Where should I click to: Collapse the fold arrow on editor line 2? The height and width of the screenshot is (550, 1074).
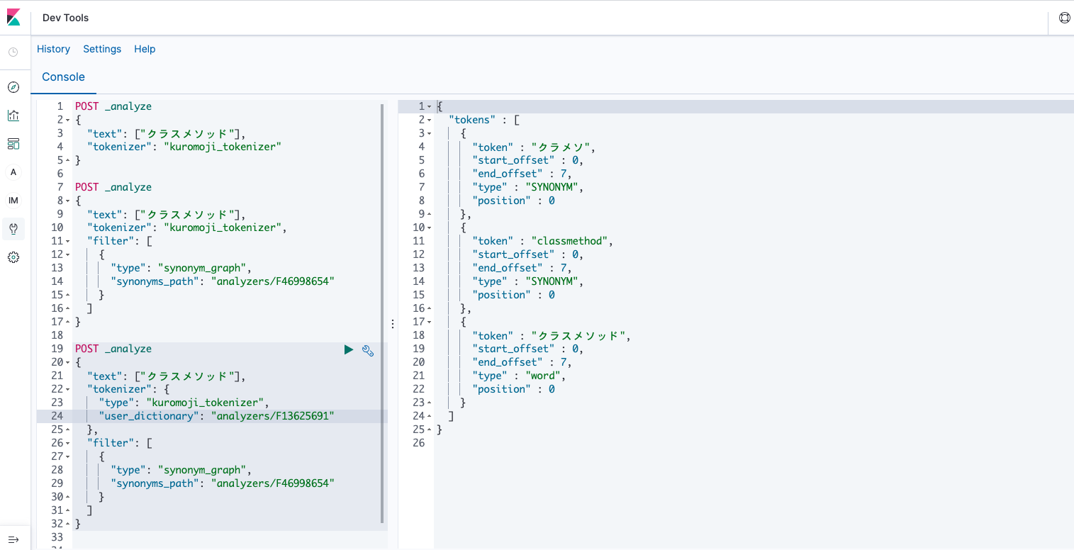tap(68, 120)
